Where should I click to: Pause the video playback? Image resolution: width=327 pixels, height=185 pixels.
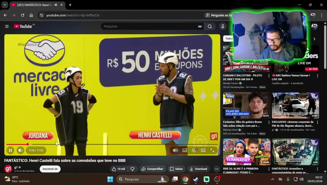[x=10, y=150]
